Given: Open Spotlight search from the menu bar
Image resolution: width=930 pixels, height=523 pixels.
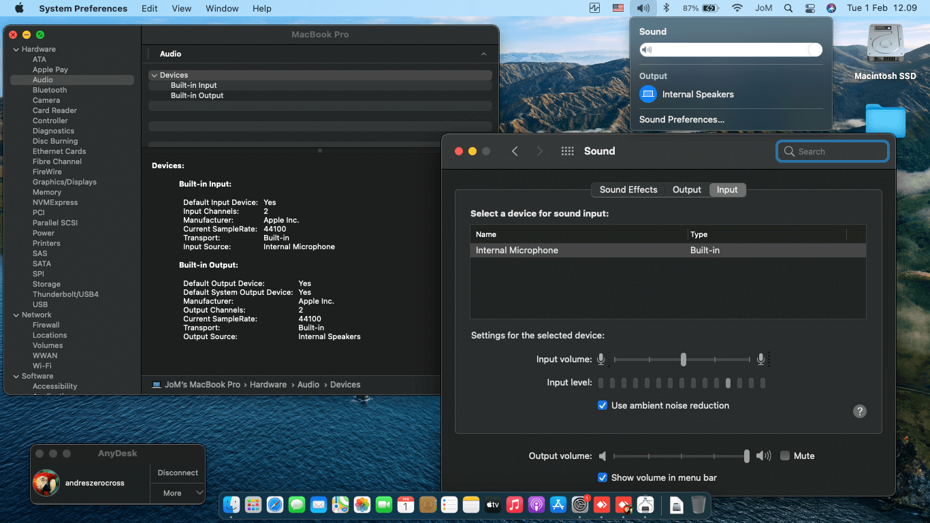Looking at the screenshot, I should tap(787, 8).
